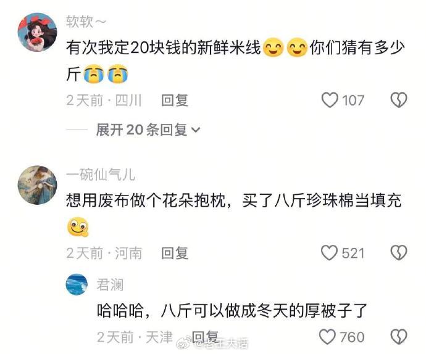Reply to 软软~ comment via 回复
426x354 pixels.
click(x=175, y=100)
